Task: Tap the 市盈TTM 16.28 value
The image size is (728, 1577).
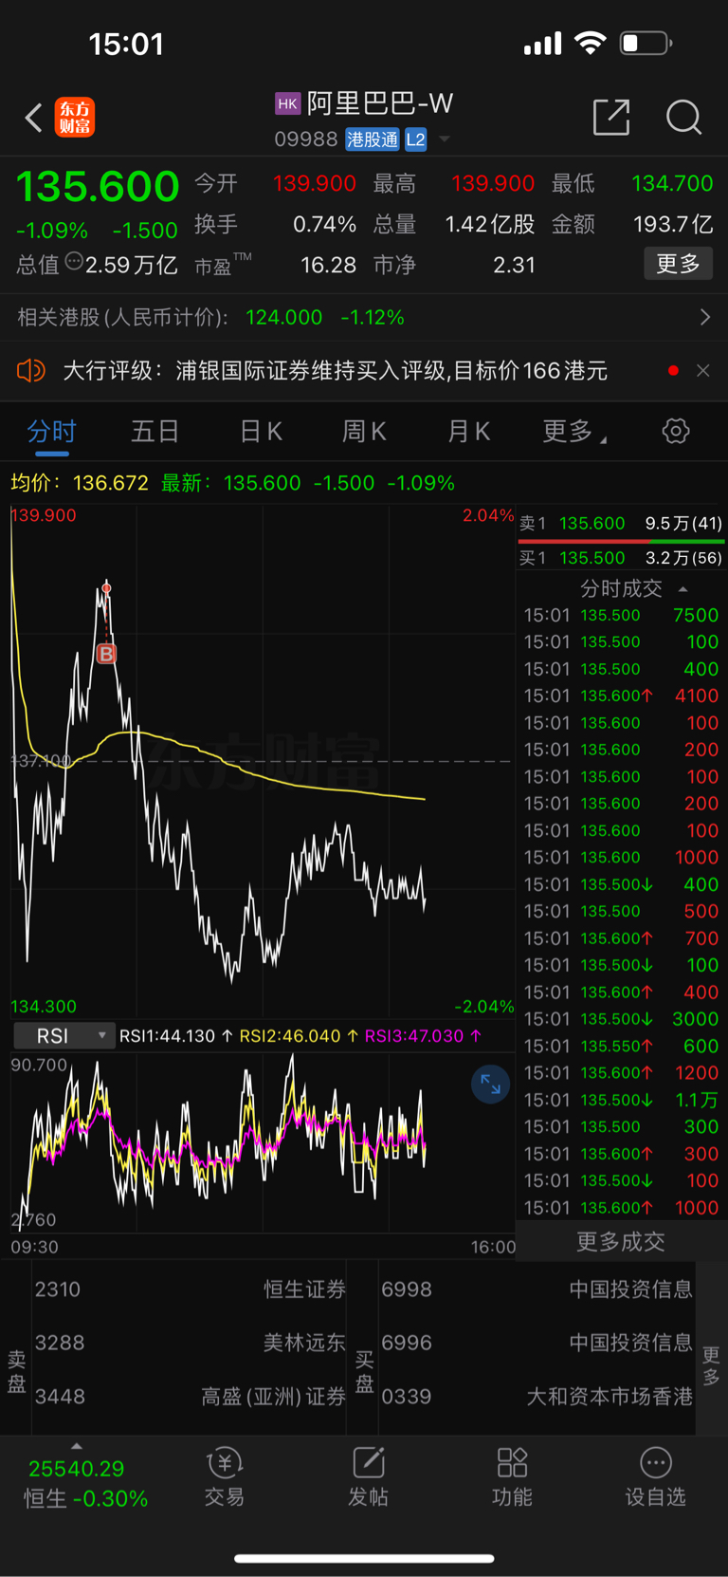Action: point(328,265)
